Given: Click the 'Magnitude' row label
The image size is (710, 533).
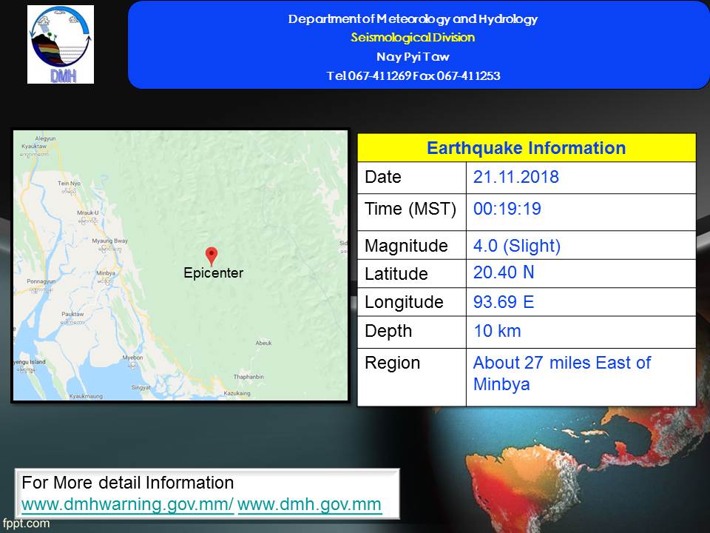Looking at the screenshot, I should point(406,246).
